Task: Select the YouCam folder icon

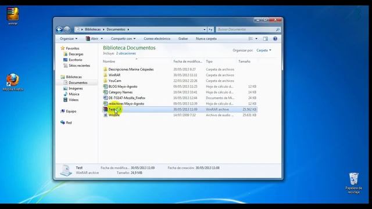Action: tap(105, 81)
